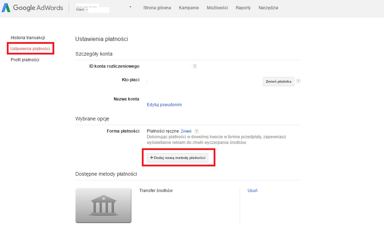Screen dimensions: 384x227
Task: Open the Raporty menu item
Action: [243, 8]
